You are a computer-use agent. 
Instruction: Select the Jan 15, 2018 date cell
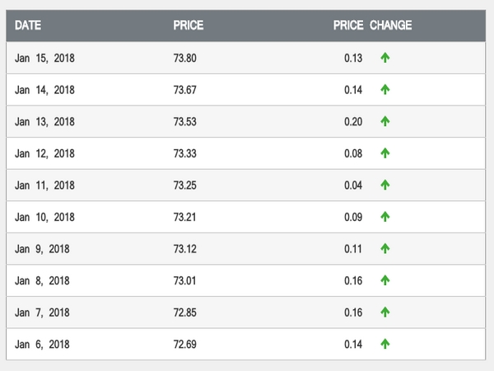point(44,58)
